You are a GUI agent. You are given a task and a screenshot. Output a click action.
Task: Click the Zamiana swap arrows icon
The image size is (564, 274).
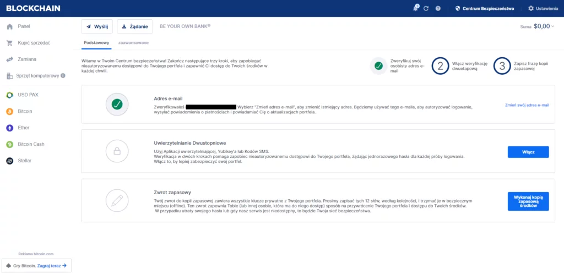point(10,59)
